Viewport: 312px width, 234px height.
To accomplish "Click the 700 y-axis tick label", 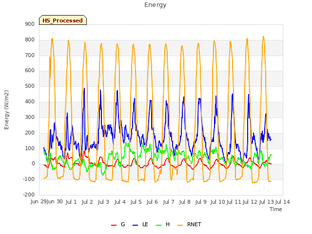I will [30, 55].
